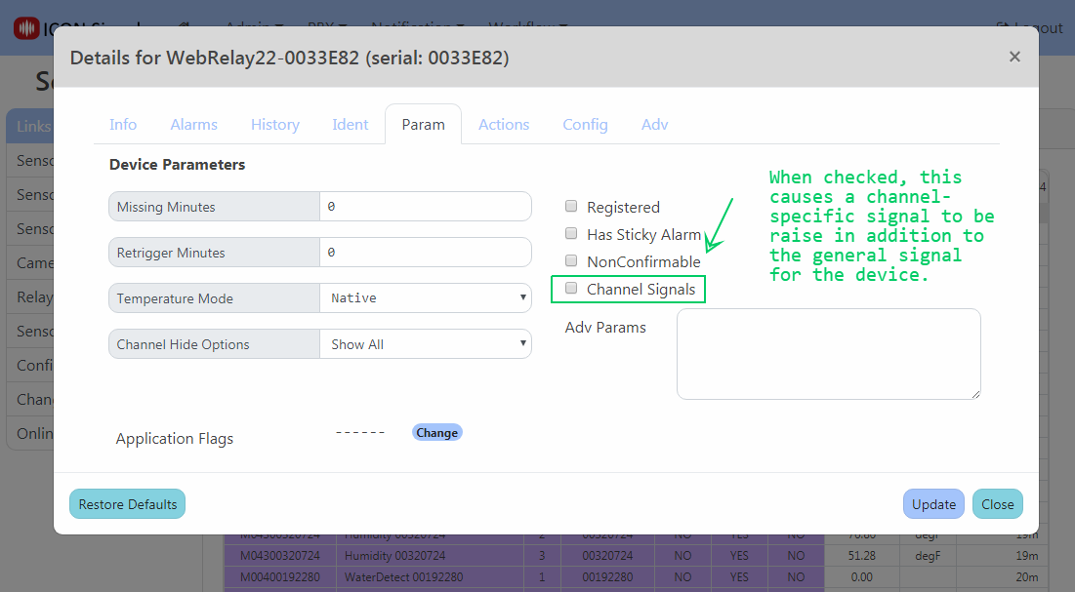Open the Actions tab

coord(504,125)
